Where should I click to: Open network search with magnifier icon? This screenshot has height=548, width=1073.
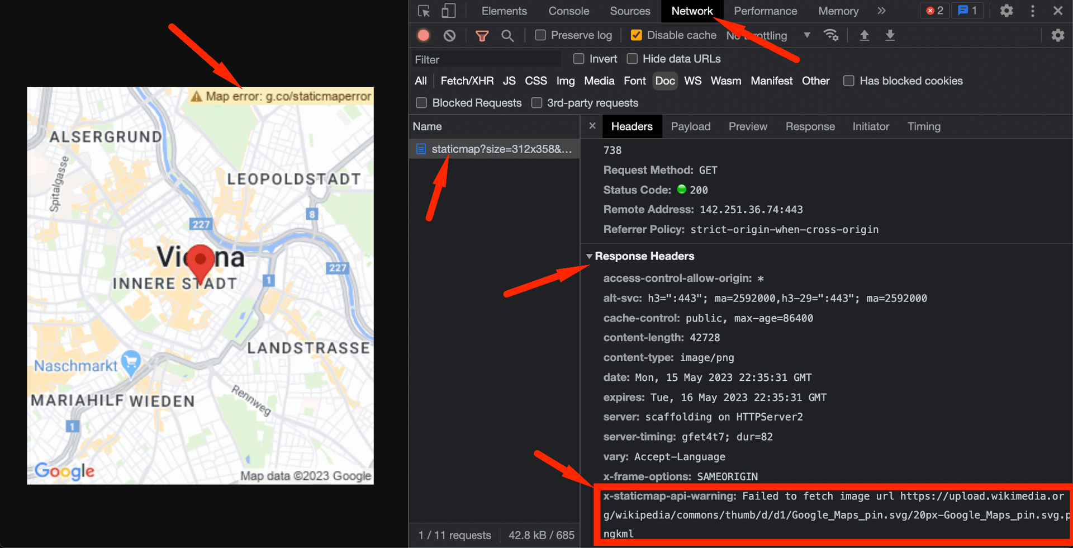click(507, 36)
